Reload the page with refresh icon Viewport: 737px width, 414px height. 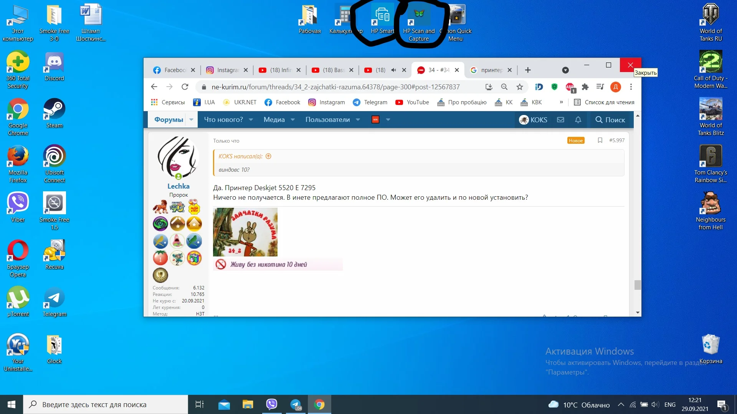click(x=185, y=87)
